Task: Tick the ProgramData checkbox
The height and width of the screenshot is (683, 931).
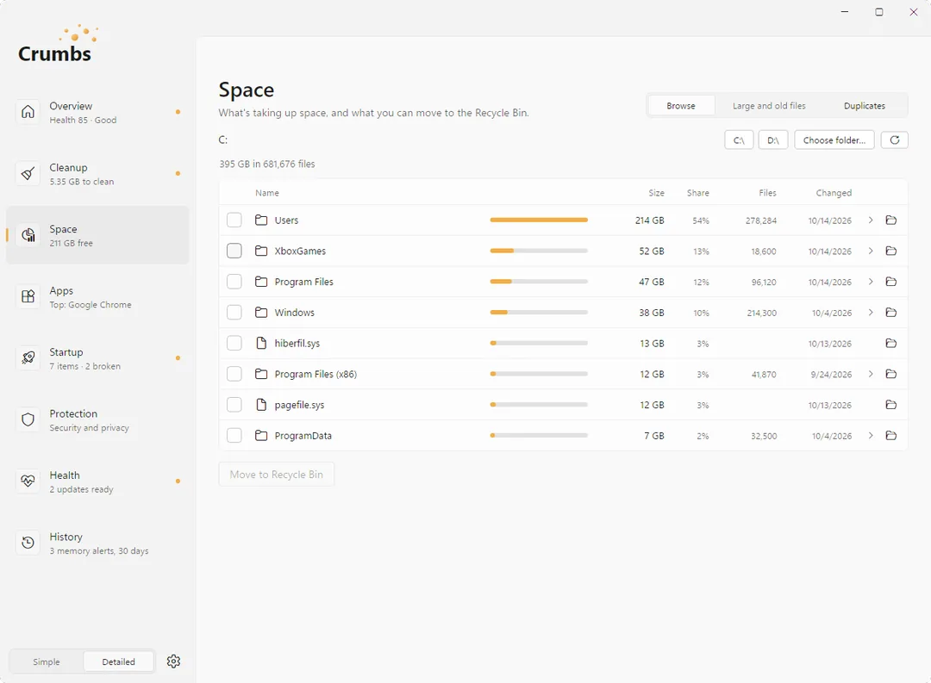Action: tap(234, 436)
